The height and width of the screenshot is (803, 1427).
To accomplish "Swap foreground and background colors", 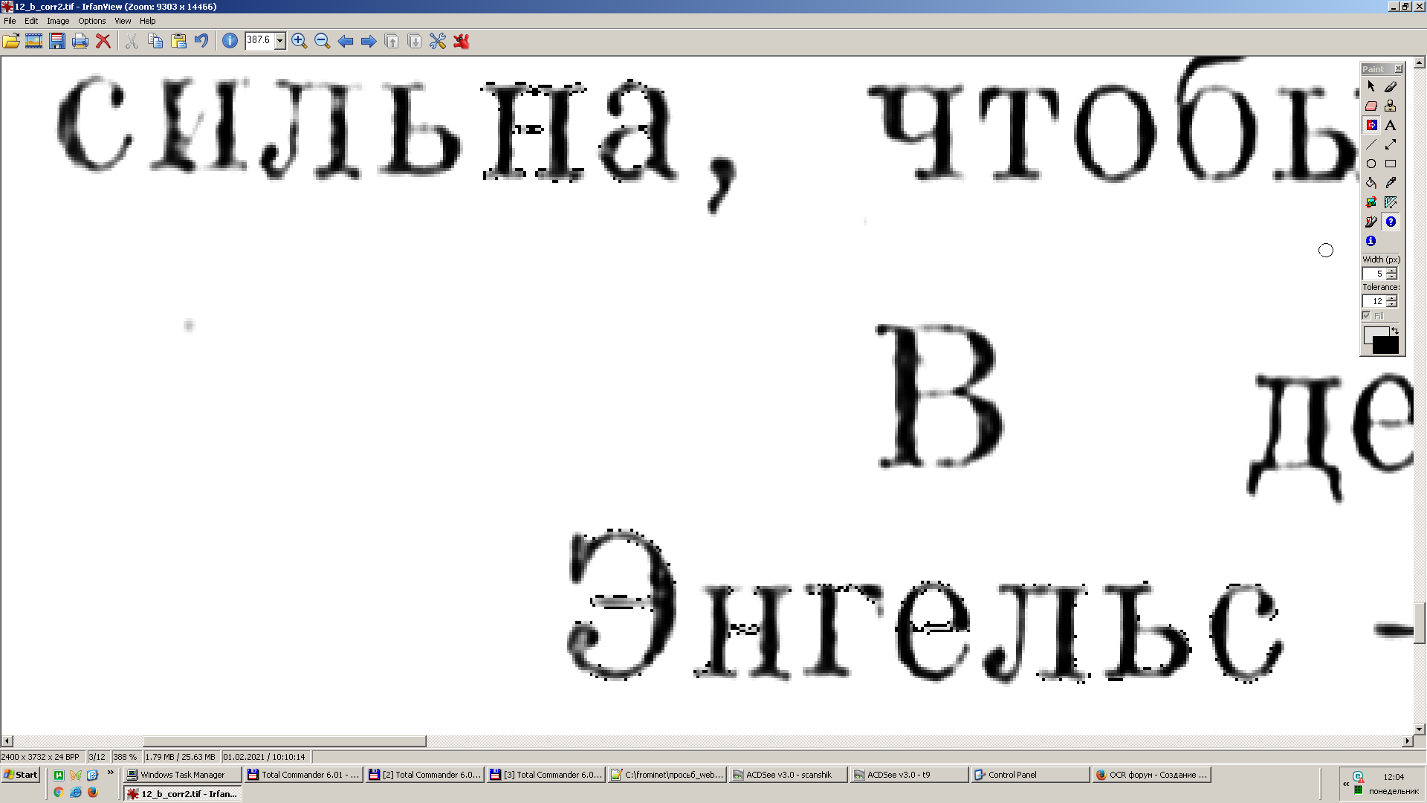I will tap(1395, 331).
